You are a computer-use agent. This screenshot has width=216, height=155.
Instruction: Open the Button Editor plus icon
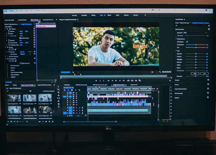170,81
